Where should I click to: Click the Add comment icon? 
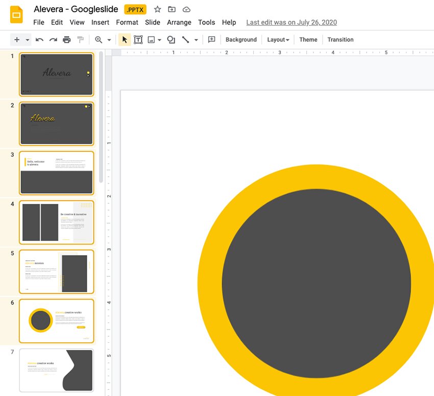pos(211,40)
